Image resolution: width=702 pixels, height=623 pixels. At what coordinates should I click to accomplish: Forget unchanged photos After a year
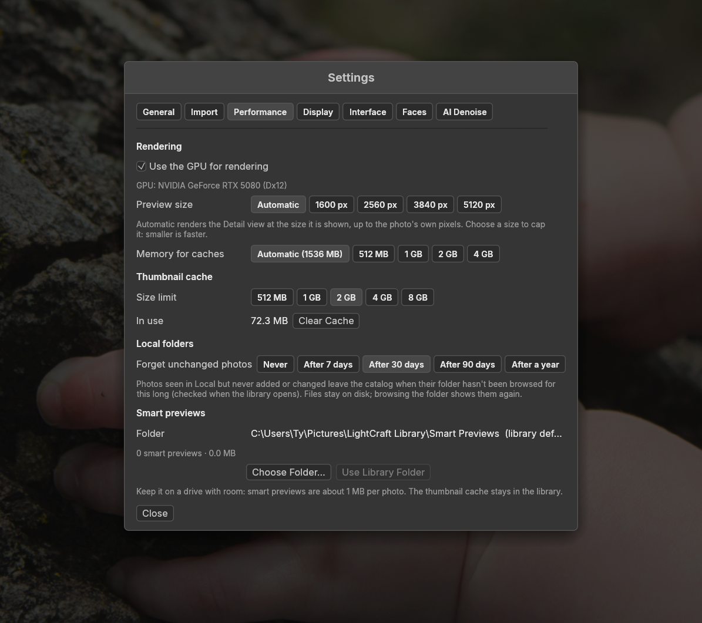tap(535, 364)
